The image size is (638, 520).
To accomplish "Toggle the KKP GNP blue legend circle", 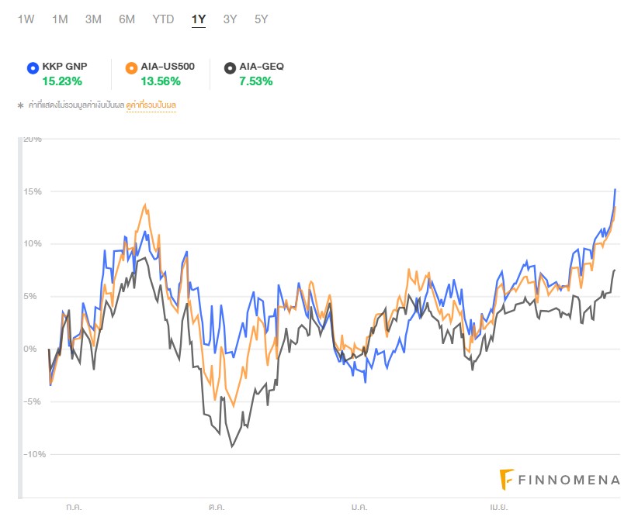I will click(x=32, y=67).
